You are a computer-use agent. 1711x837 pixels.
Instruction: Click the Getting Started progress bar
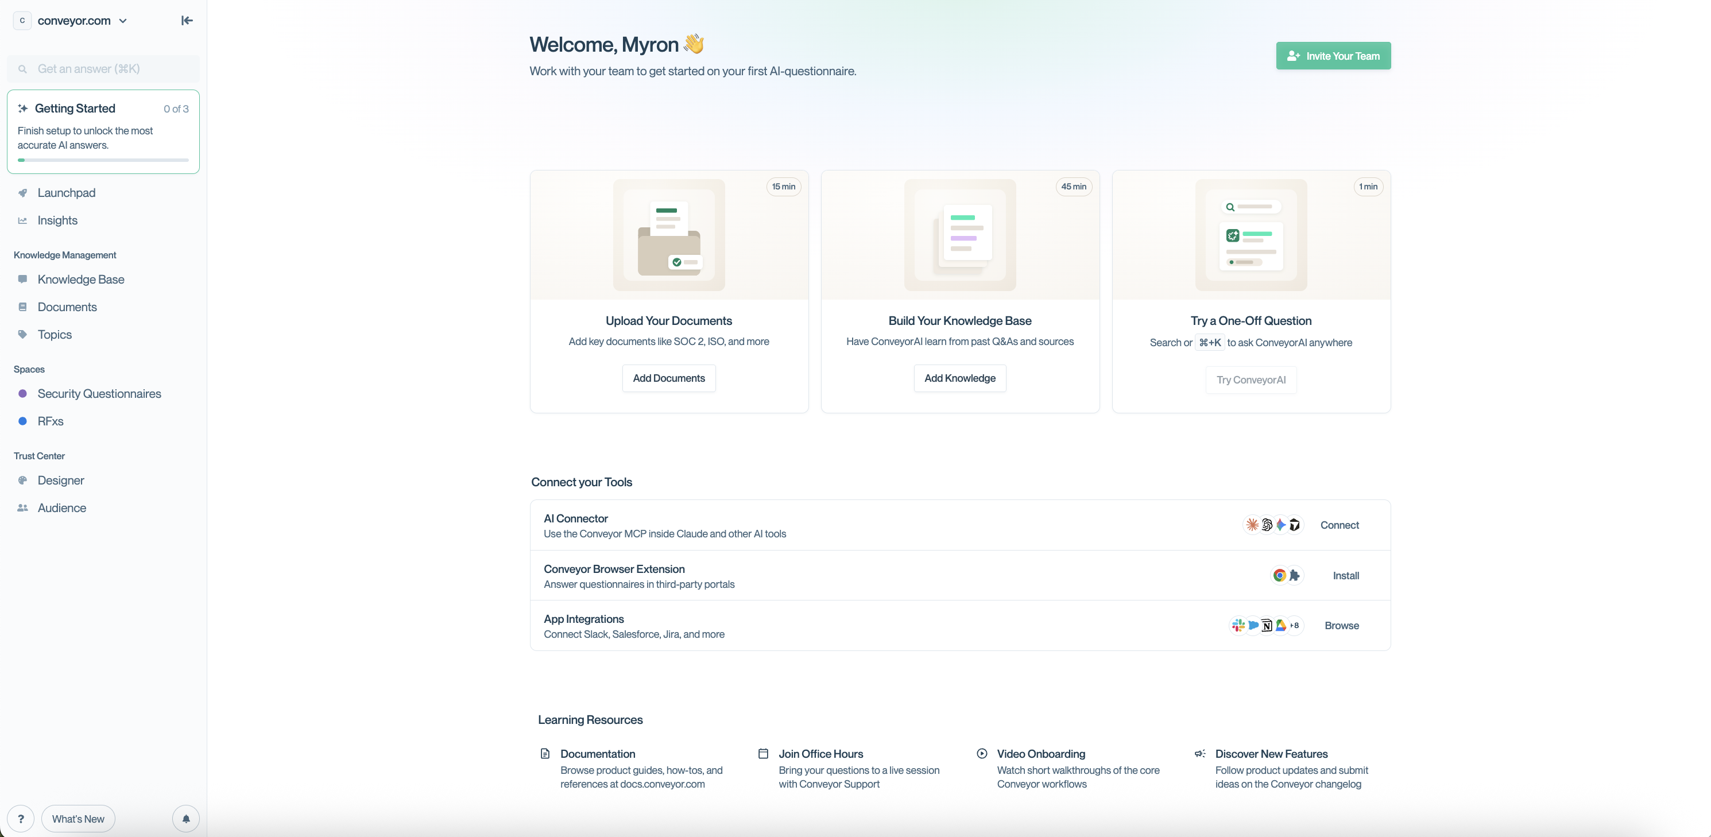click(x=103, y=160)
